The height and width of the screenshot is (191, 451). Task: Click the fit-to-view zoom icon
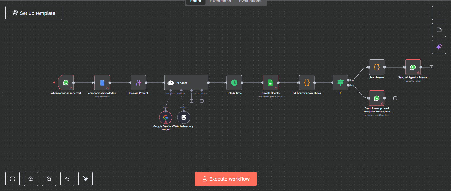tap(12, 179)
